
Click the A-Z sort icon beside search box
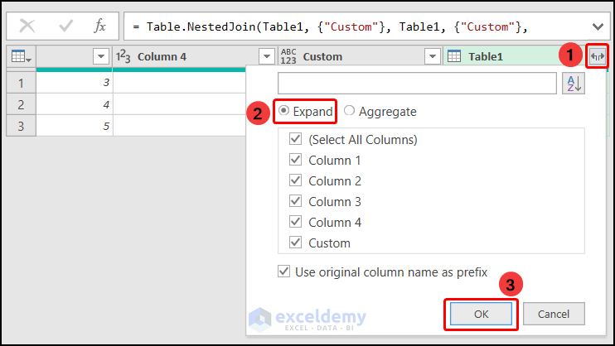coord(573,83)
